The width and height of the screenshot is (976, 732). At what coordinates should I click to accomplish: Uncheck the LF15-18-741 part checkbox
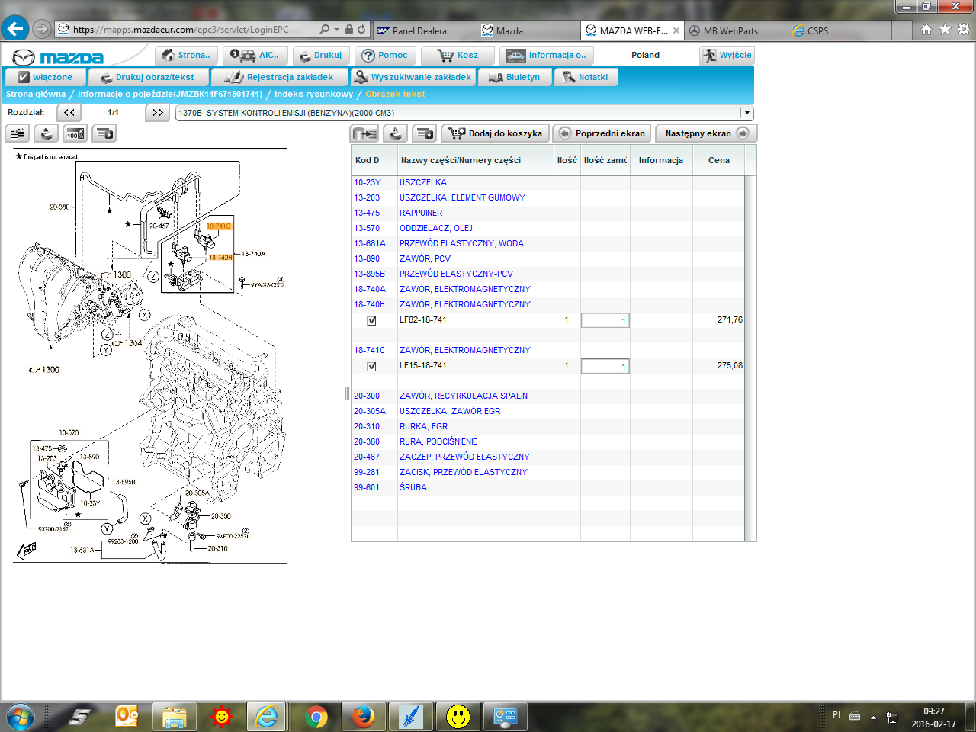click(x=371, y=367)
